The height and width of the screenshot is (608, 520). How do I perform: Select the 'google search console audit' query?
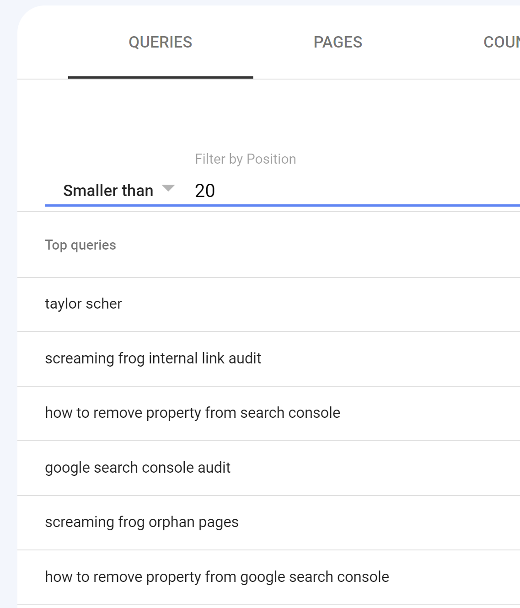tap(138, 468)
